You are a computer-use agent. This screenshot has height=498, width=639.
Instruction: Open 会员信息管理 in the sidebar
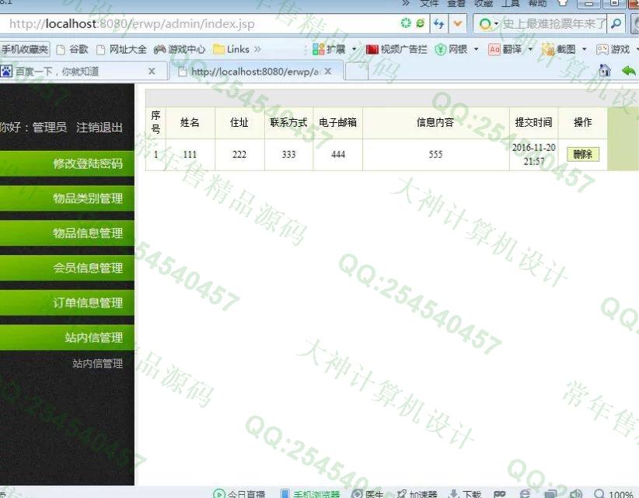(67, 268)
